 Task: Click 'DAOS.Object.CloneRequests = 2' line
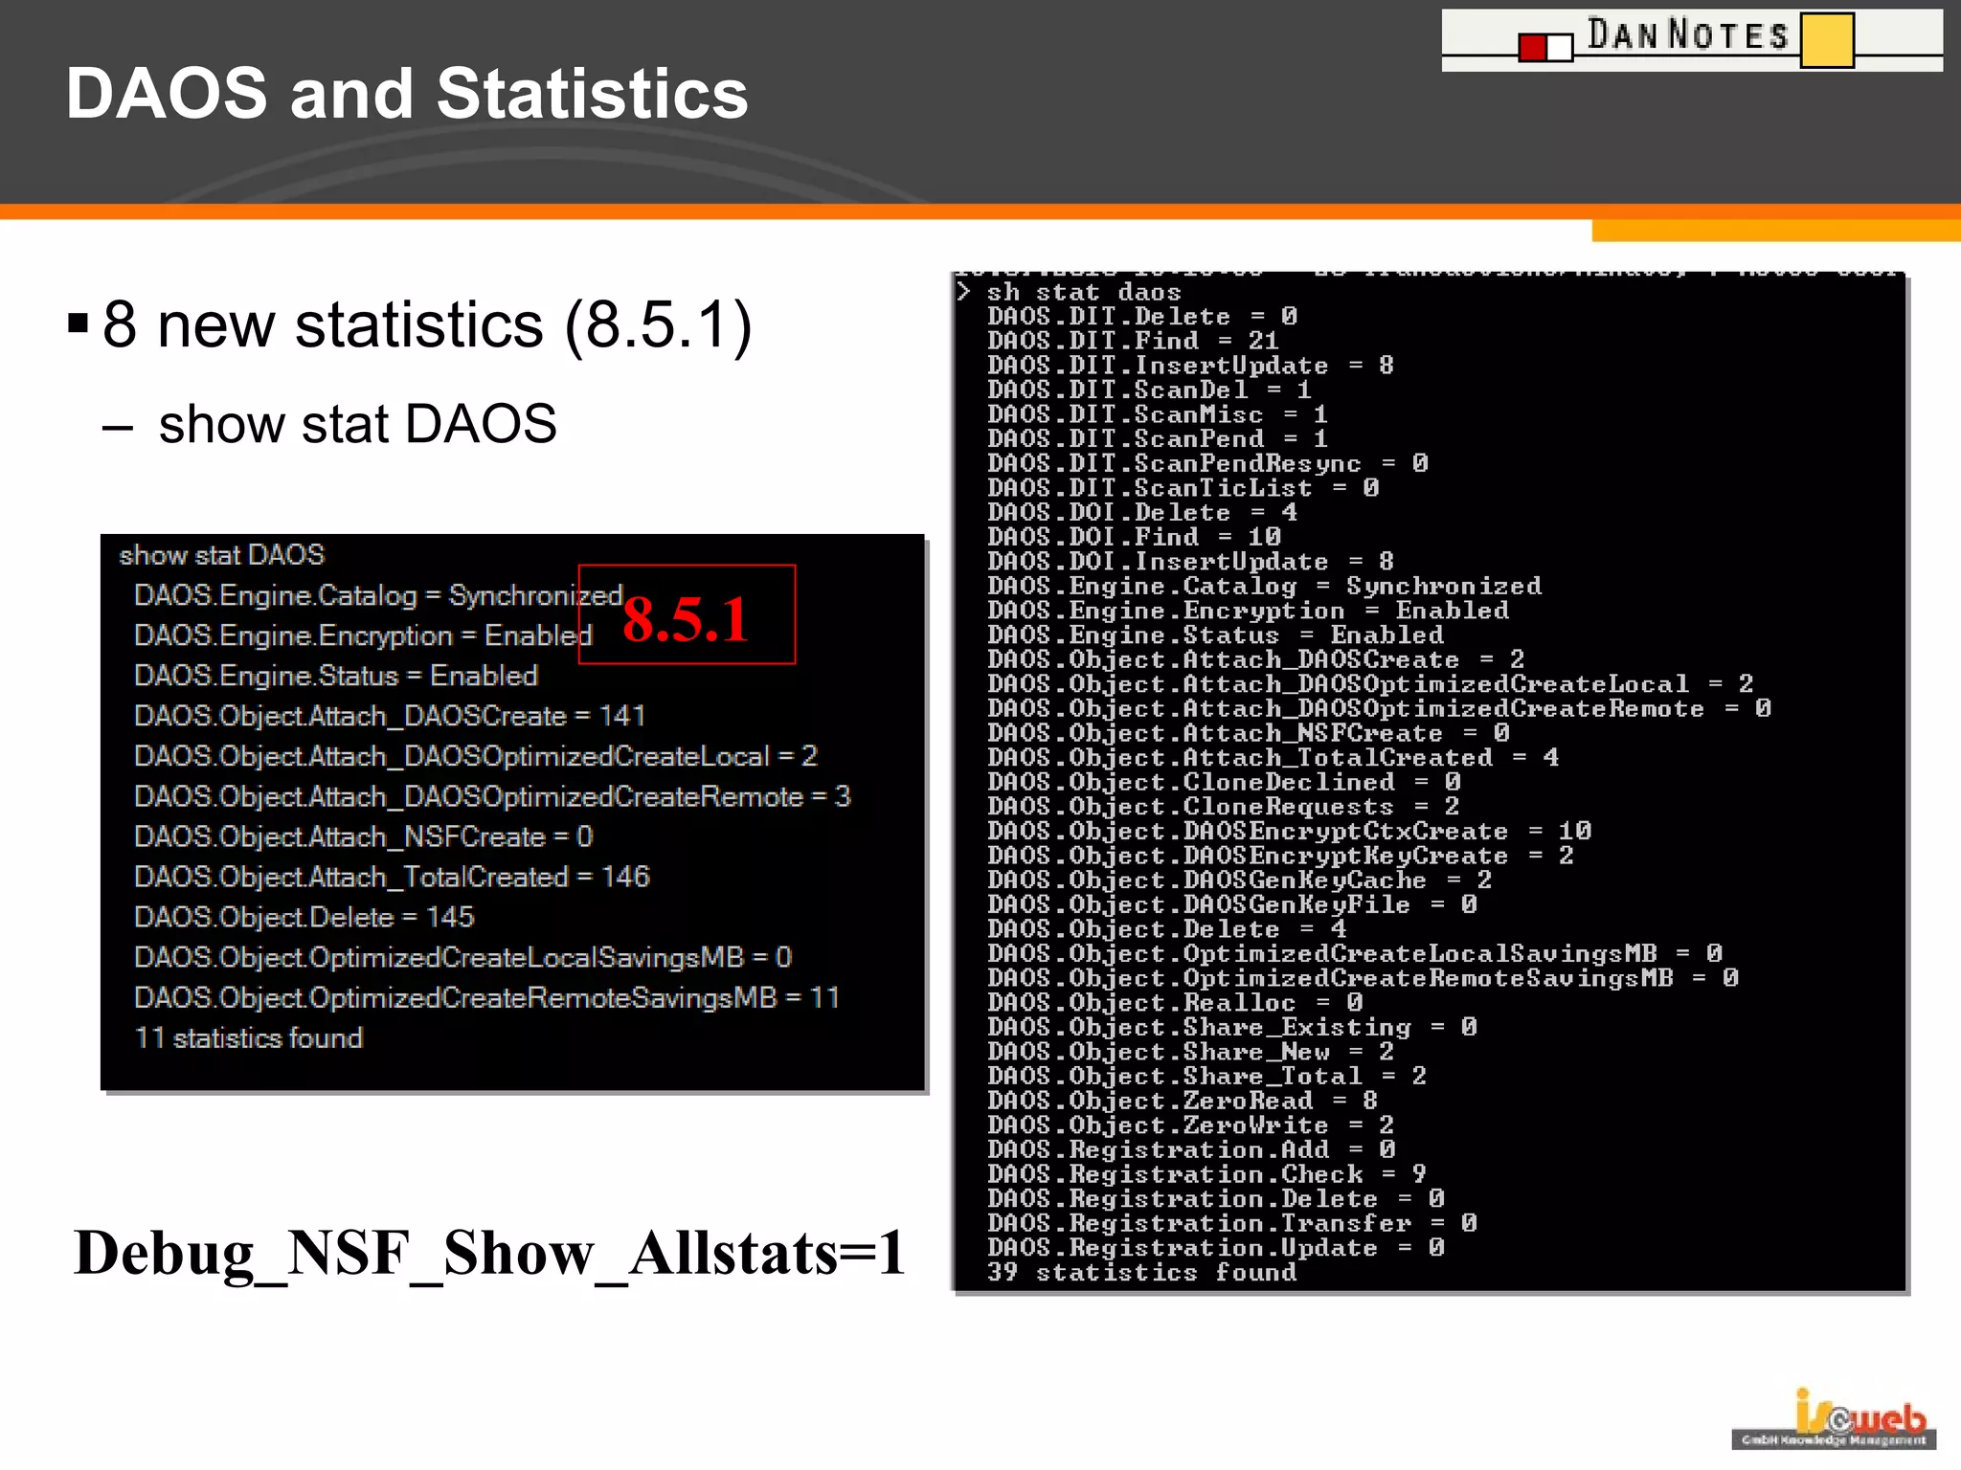coord(1225,807)
